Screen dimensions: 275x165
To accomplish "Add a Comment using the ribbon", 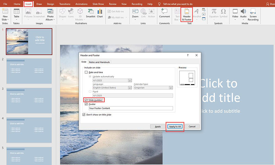I will point(164,14).
